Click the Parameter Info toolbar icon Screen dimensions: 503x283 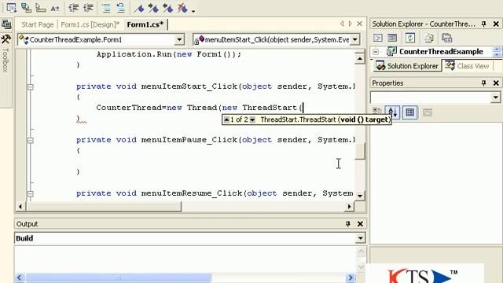26,8
